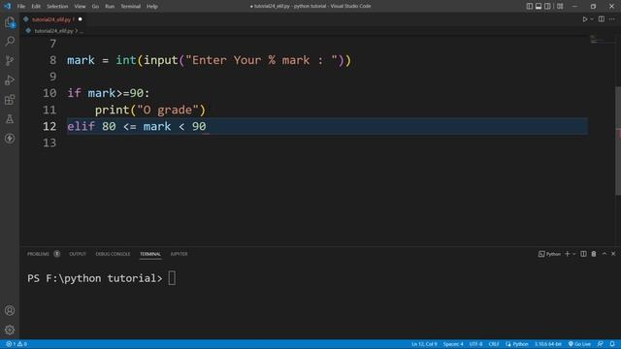Open the Go menu

coord(95,7)
